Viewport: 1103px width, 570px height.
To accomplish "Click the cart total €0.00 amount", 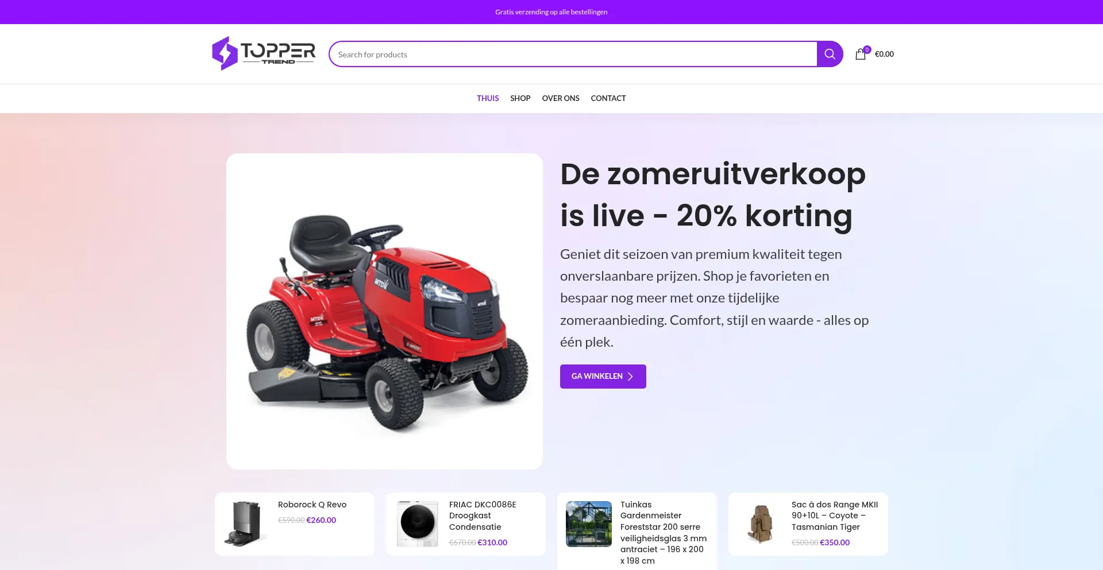I will tap(884, 54).
